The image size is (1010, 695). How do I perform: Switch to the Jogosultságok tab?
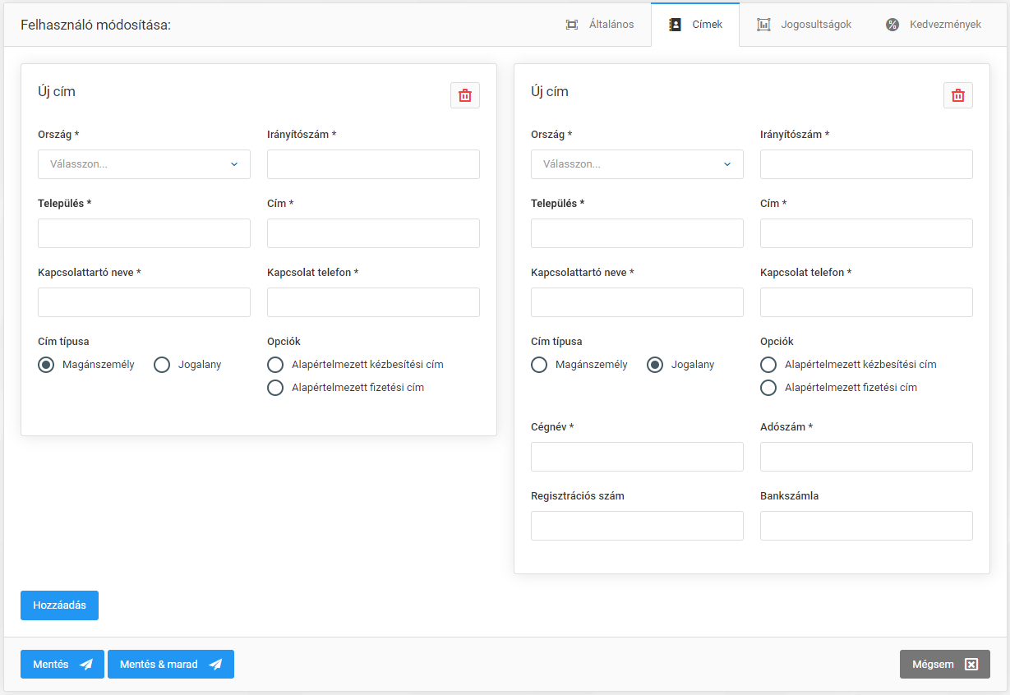click(x=804, y=25)
